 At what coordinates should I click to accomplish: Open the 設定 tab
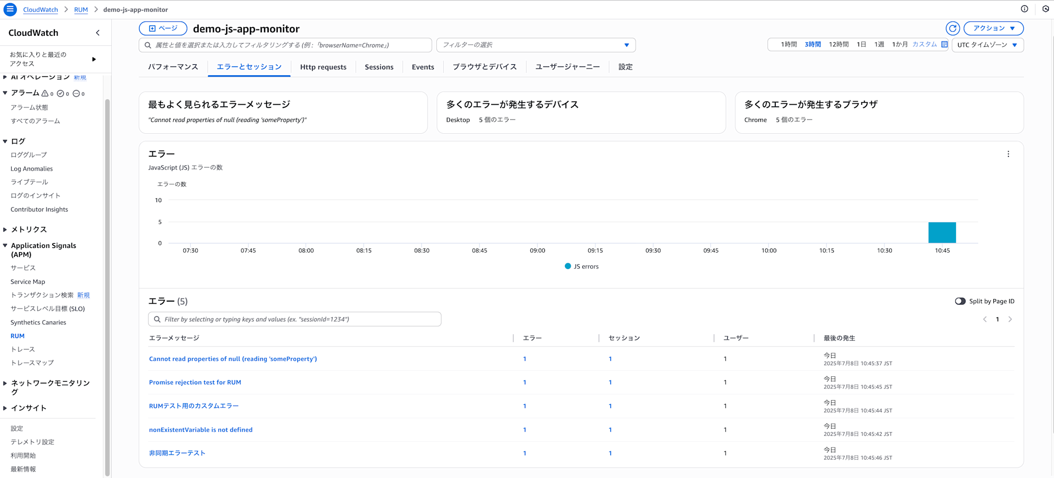click(x=626, y=67)
